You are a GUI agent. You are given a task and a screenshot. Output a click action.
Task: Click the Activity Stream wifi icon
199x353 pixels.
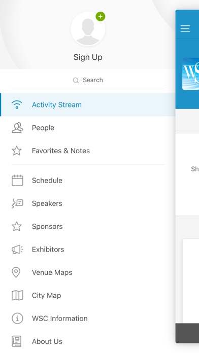click(17, 104)
